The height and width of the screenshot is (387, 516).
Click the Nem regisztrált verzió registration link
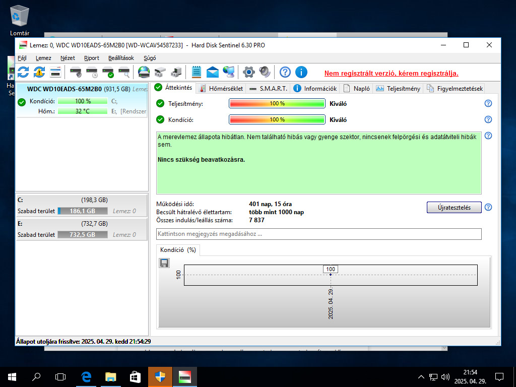[x=391, y=73]
